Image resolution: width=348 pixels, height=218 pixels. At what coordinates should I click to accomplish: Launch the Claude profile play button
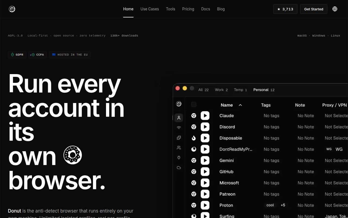[x=205, y=116]
